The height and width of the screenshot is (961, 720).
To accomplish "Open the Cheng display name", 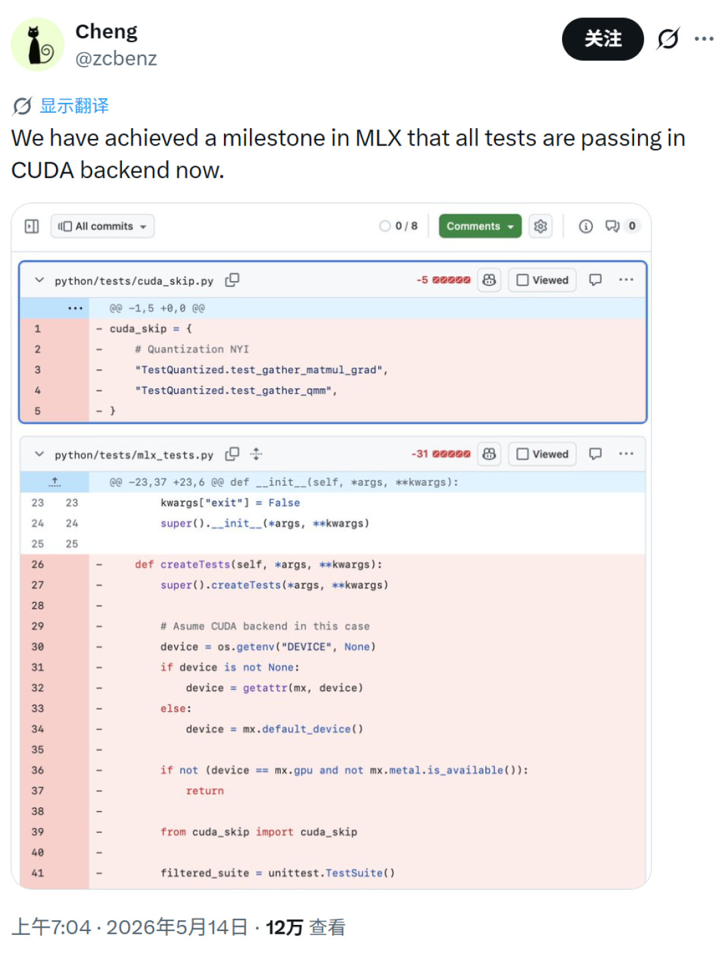I will tap(106, 31).
